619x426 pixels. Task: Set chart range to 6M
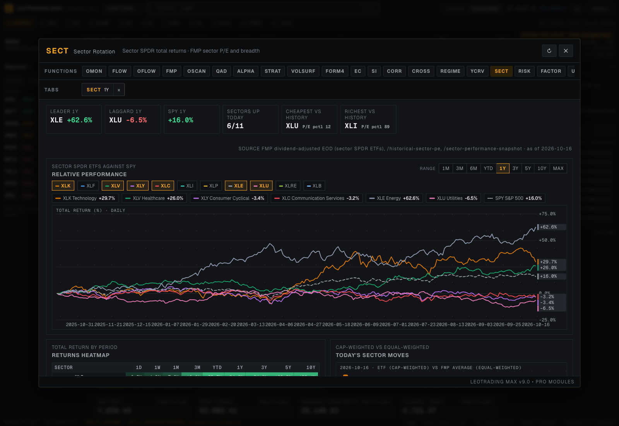pyautogui.click(x=474, y=168)
